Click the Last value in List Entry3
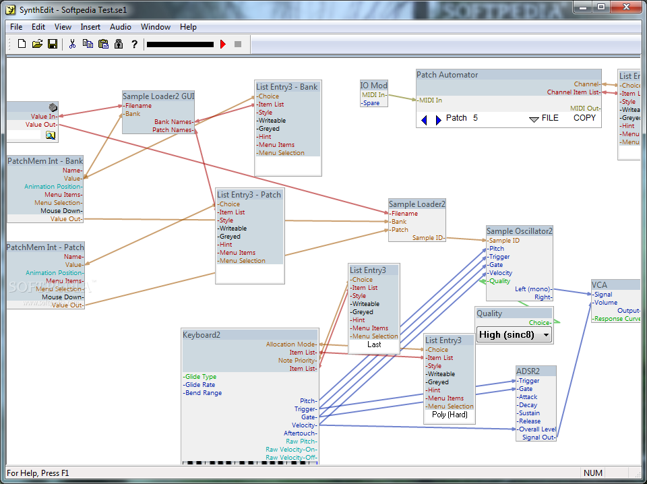 (x=374, y=344)
